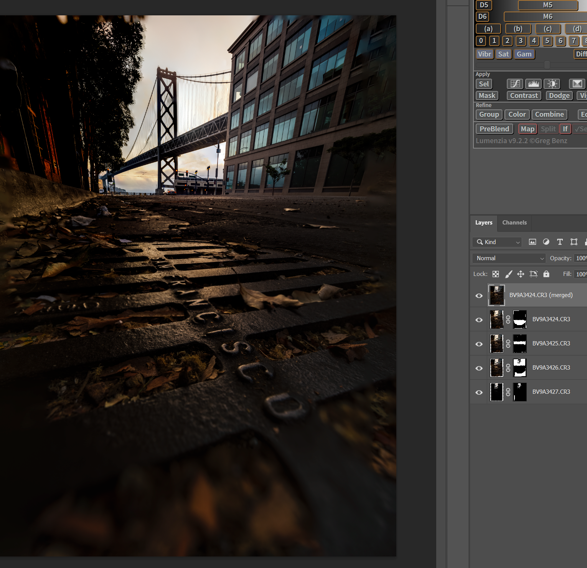Viewport: 587px width, 568px height.
Task: Filter layers by pixel layer icon
Action: [x=532, y=242]
